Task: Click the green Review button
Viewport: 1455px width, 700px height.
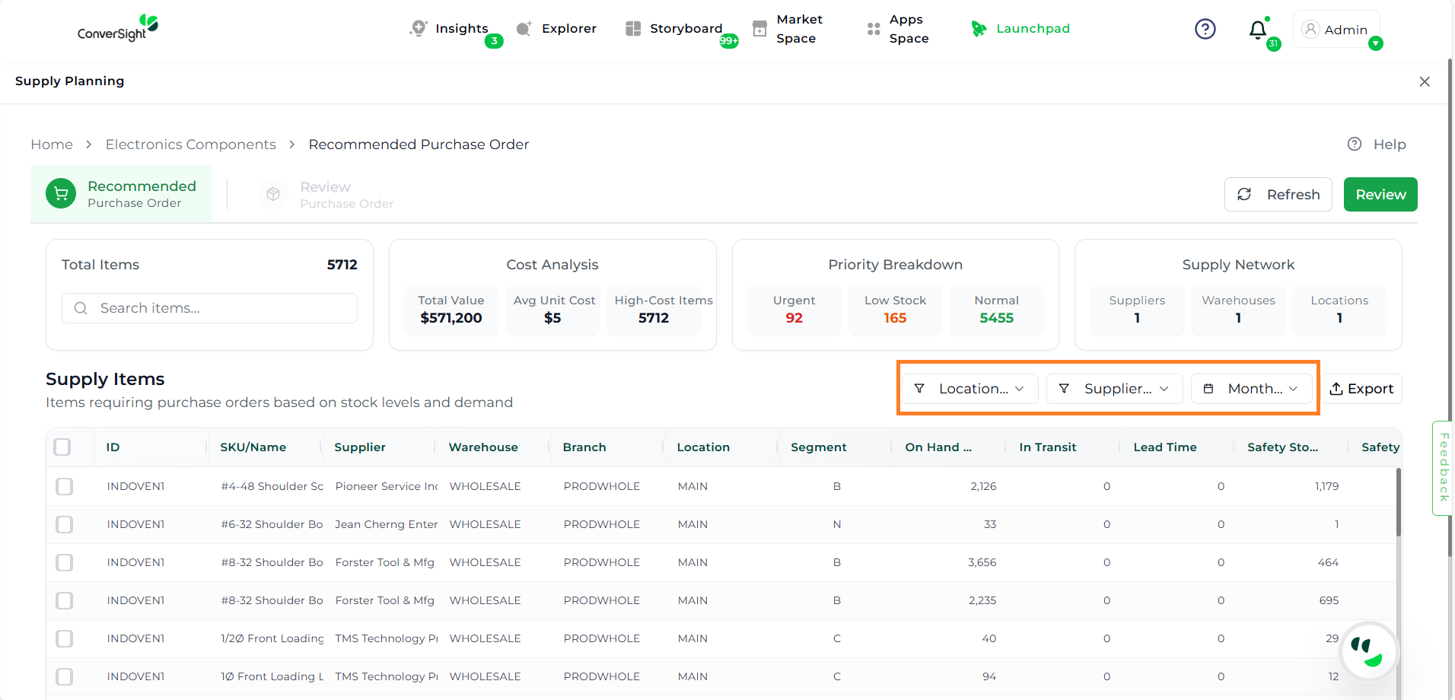Action: tap(1380, 195)
